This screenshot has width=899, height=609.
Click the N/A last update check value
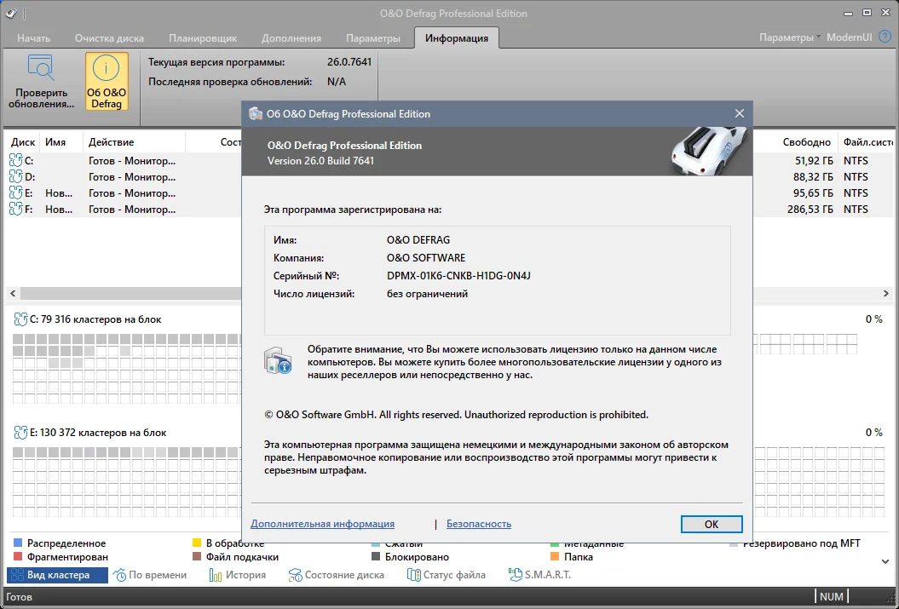[x=337, y=82]
